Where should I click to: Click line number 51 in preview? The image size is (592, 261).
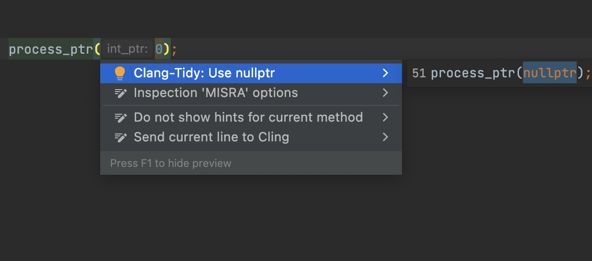tap(419, 73)
